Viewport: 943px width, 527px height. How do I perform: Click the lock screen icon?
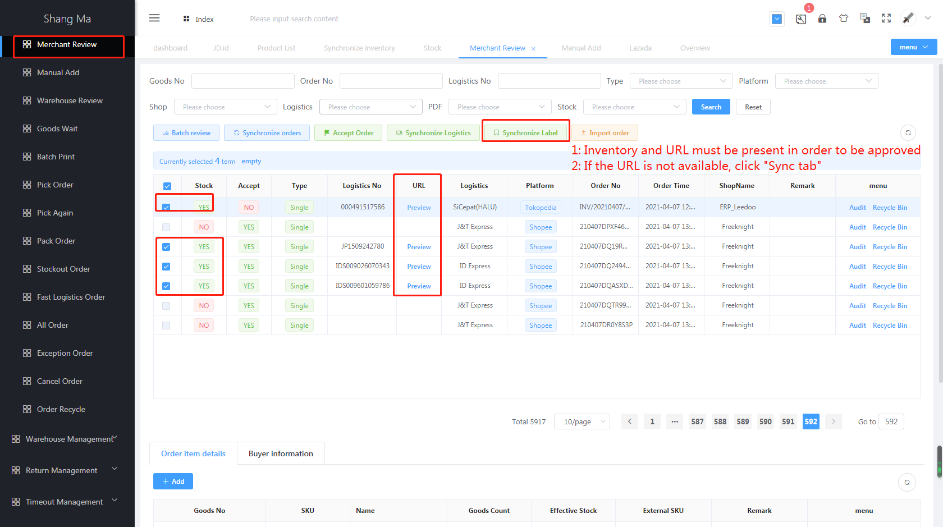(822, 19)
